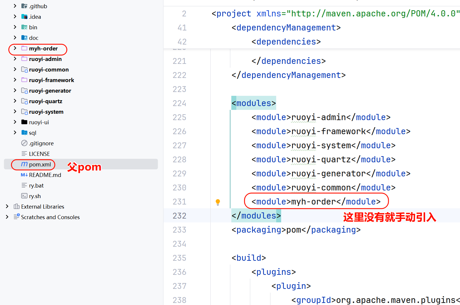Click the Maven pom.xml file icon
Screen dimensions: 460x305
click(24, 164)
